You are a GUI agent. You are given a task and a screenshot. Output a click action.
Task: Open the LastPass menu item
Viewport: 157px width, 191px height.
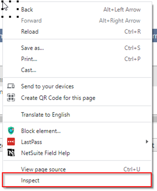coord(77,142)
